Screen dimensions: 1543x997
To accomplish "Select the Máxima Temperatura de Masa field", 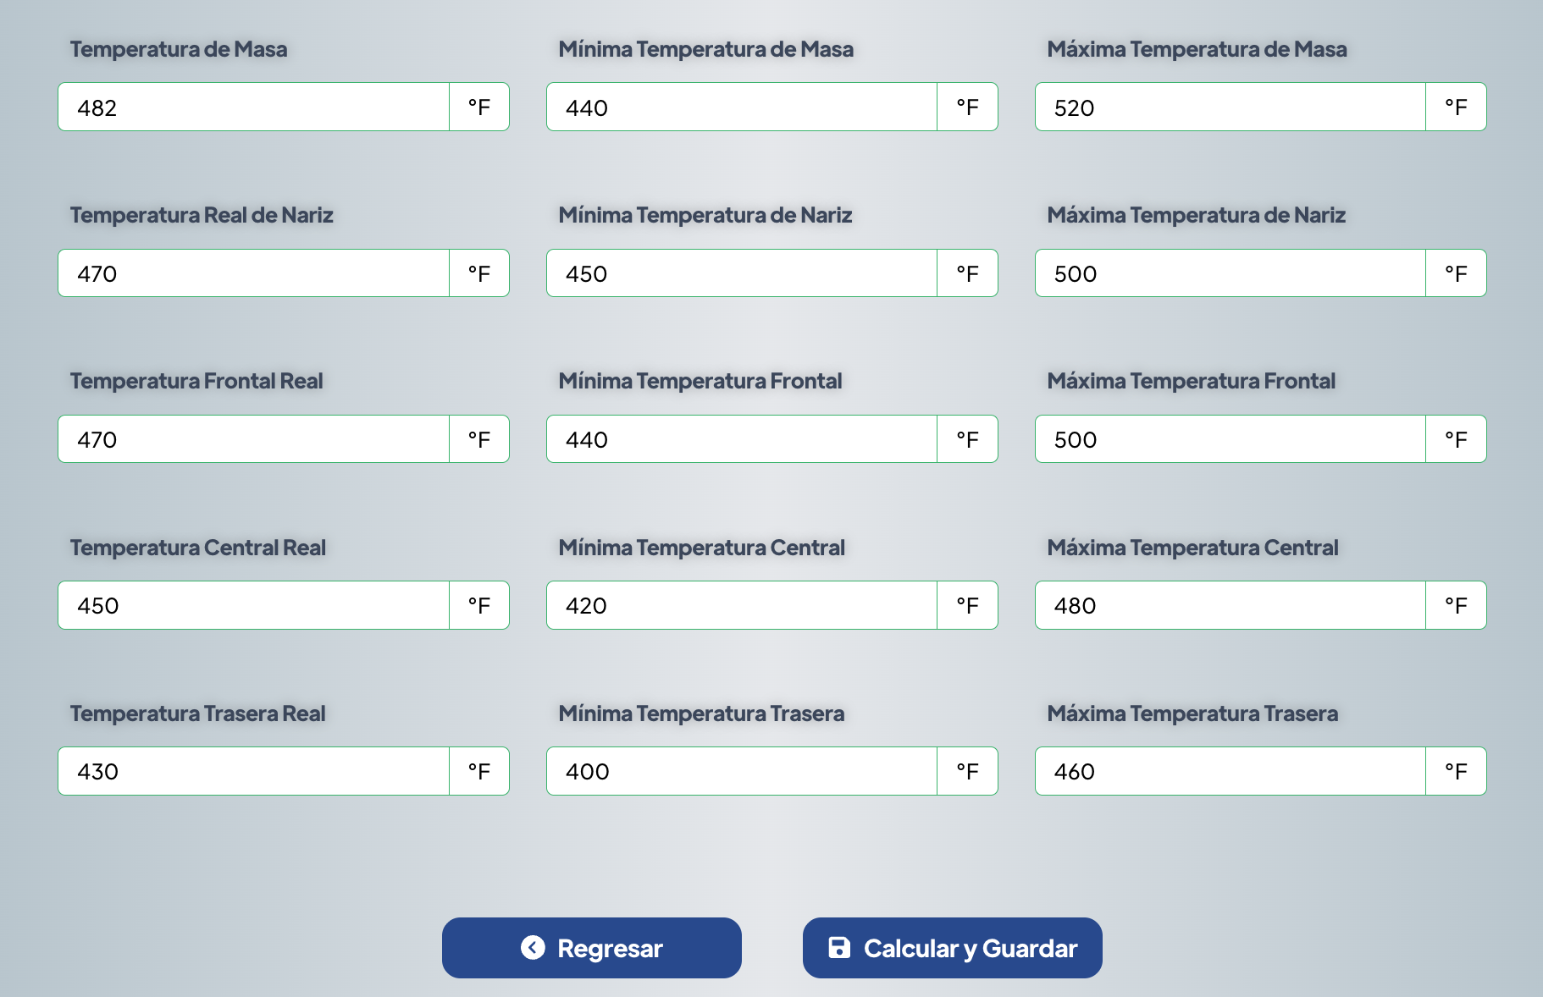I will [x=1230, y=107].
